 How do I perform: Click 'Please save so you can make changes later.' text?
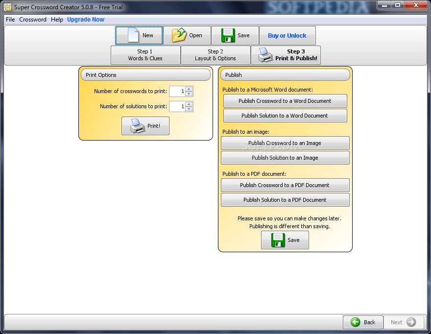(289, 218)
